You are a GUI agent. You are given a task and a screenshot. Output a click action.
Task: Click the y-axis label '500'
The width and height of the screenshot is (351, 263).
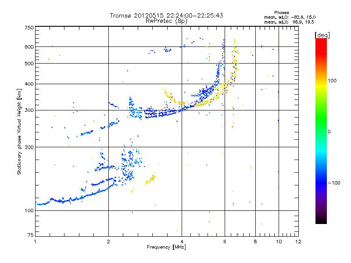click(29, 64)
